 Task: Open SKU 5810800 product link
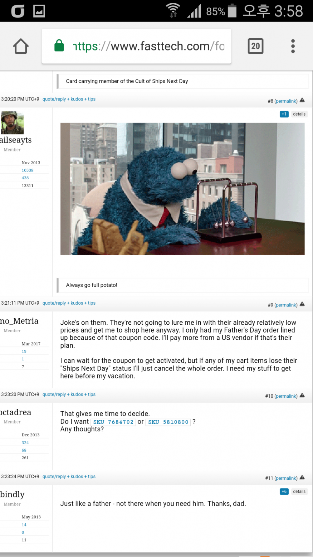168,422
